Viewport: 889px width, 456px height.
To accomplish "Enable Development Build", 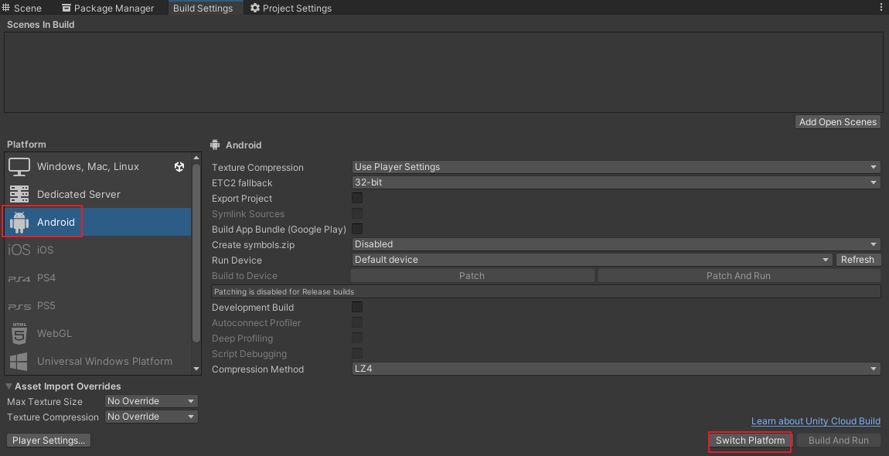I will 356,307.
